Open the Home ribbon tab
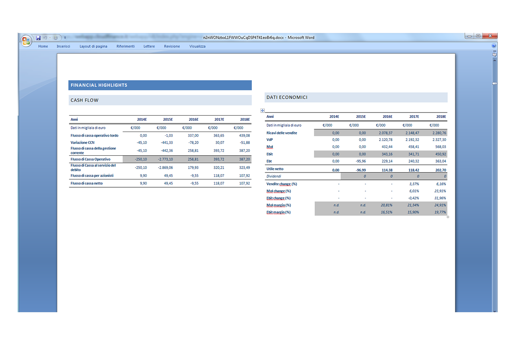The width and height of the screenshot is (515, 345). [x=43, y=46]
